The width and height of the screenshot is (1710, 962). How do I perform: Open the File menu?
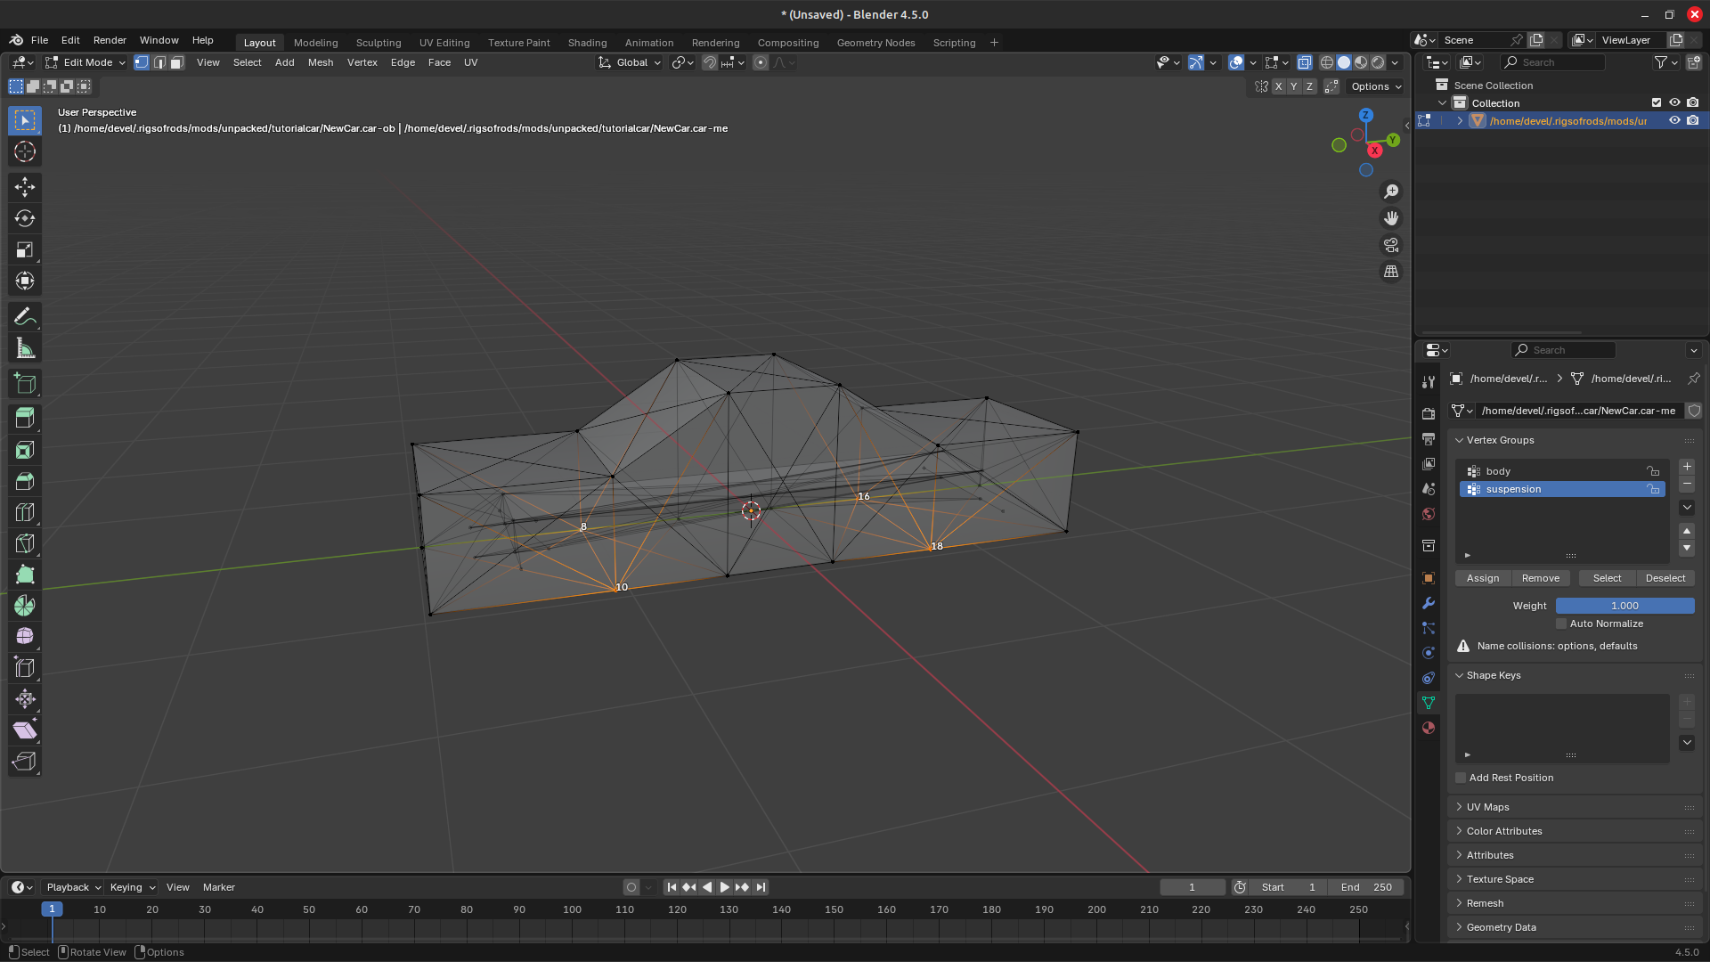click(39, 40)
